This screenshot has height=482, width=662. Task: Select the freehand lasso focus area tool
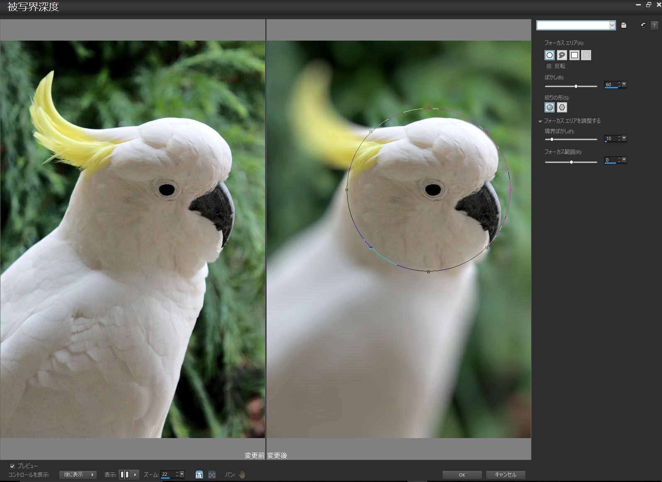562,55
